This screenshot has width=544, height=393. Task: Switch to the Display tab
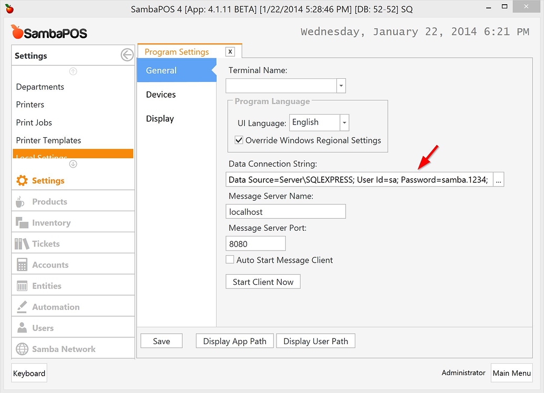coord(160,119)
